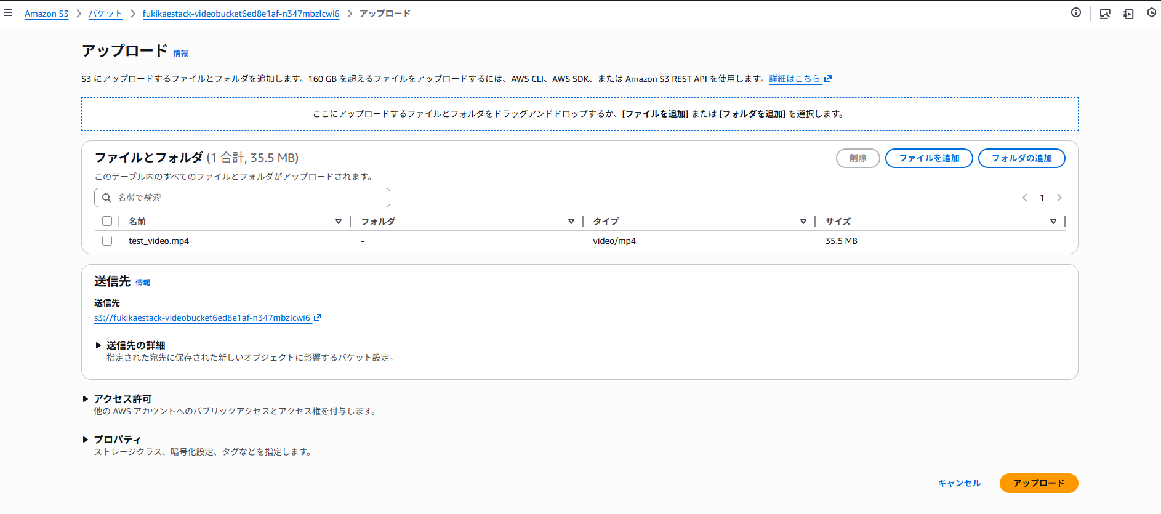Expand アクセス許可 section
The image size is (1161, 514).
click(86, 399)
